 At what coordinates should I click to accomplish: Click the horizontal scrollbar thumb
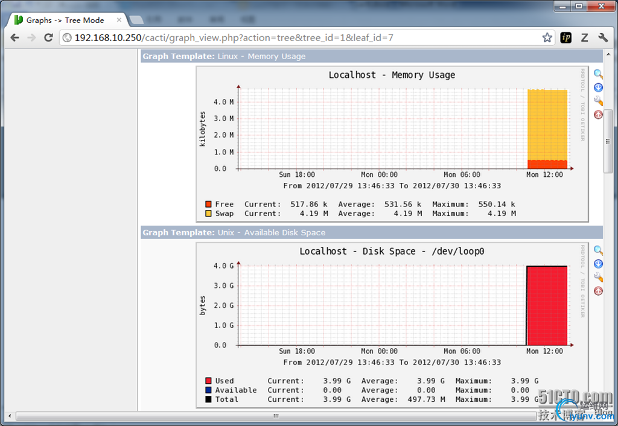(276, 416)
